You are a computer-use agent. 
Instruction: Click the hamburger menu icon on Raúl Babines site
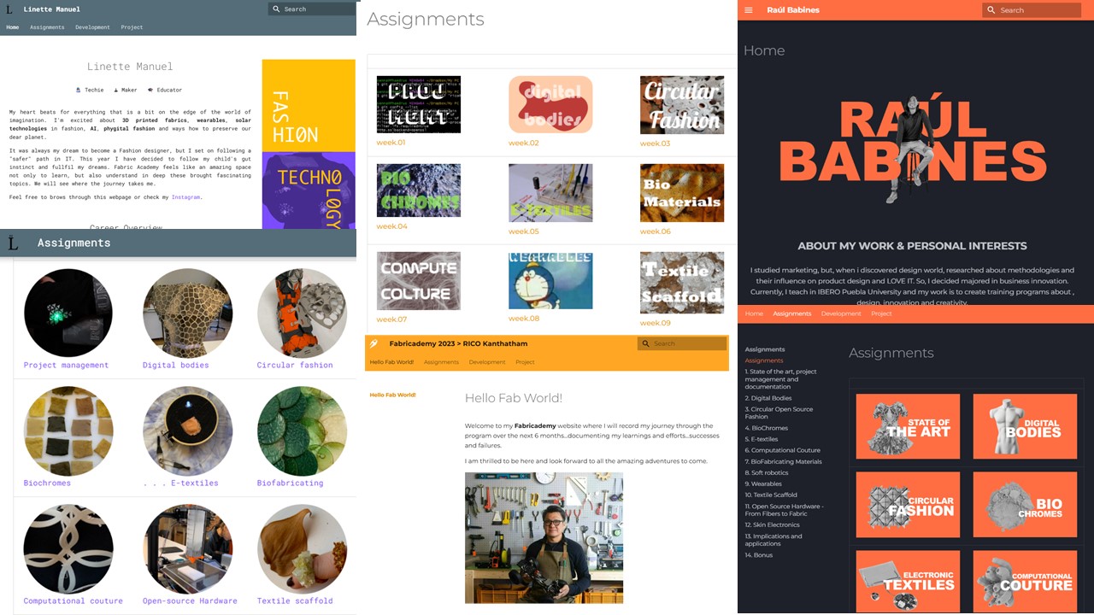(x=749, y=10)
